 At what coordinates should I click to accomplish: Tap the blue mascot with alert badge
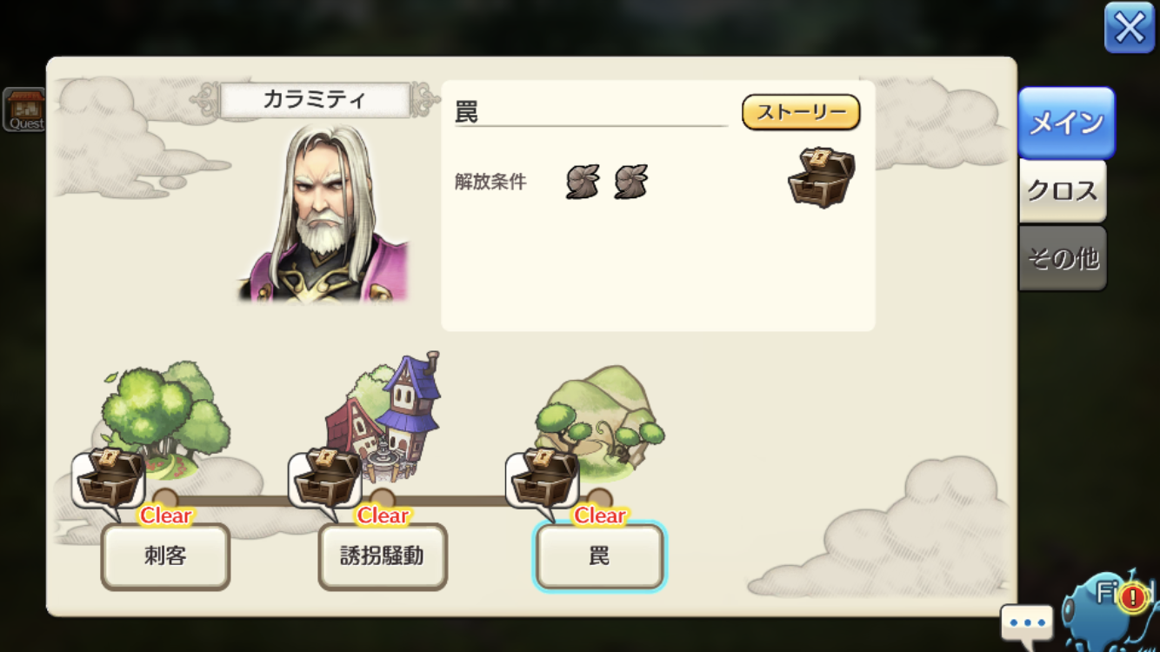[x=1111, y=609]
